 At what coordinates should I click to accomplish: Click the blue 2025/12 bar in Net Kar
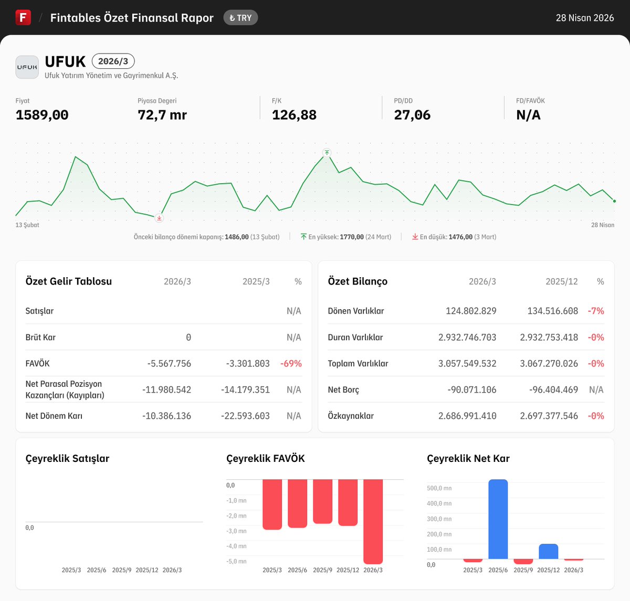[549, 551]
